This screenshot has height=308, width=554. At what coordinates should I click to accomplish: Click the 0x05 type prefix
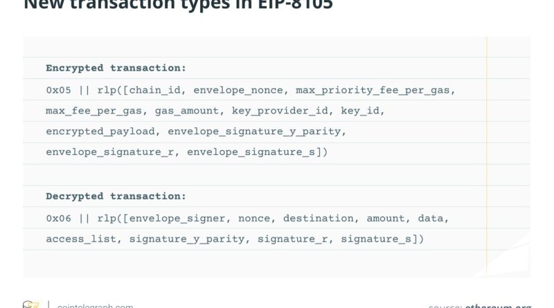(x=59, y=89)
